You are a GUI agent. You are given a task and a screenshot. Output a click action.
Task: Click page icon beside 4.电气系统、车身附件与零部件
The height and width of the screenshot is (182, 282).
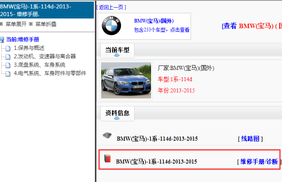(x=8, y=74)
